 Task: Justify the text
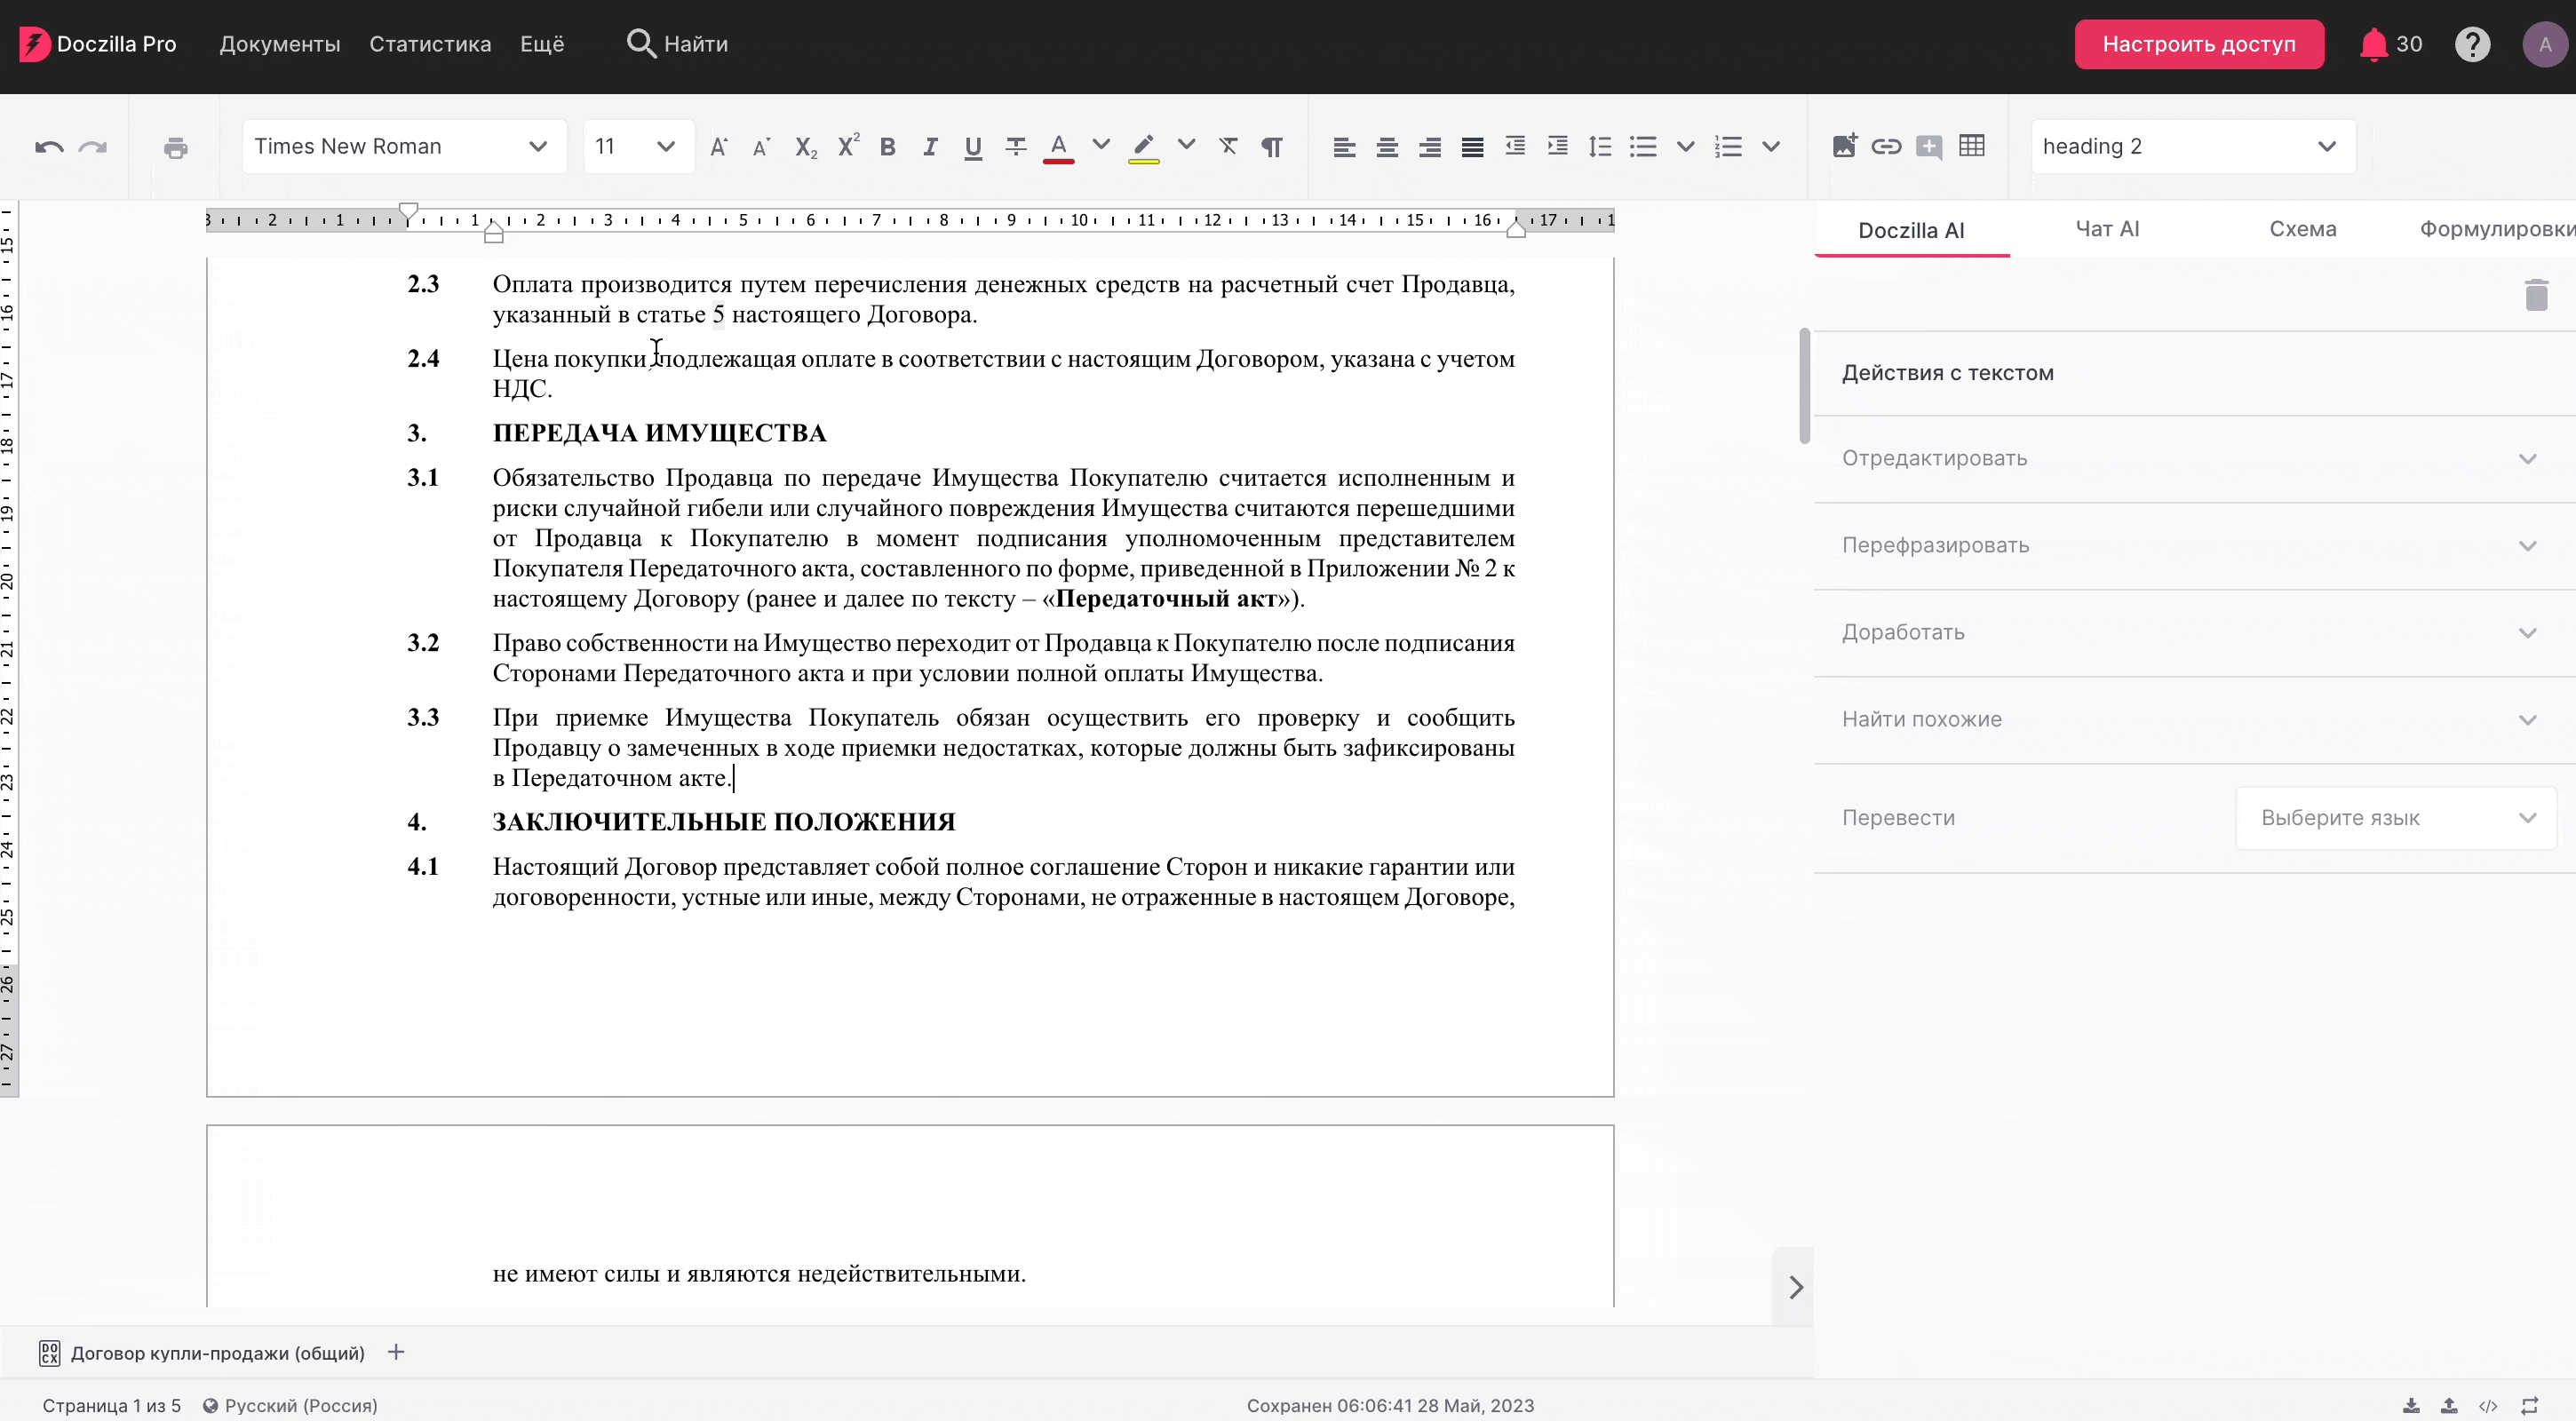click(1472, 148)
